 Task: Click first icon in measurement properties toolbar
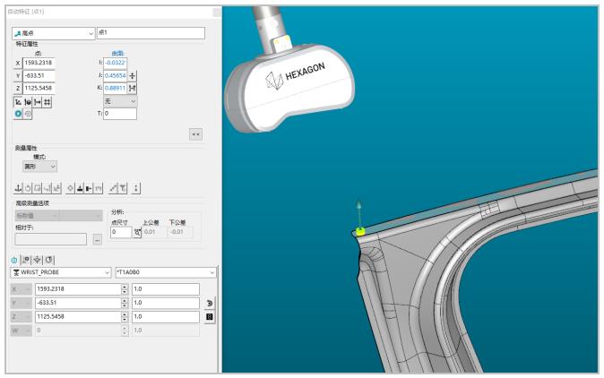tap(19, 187)
